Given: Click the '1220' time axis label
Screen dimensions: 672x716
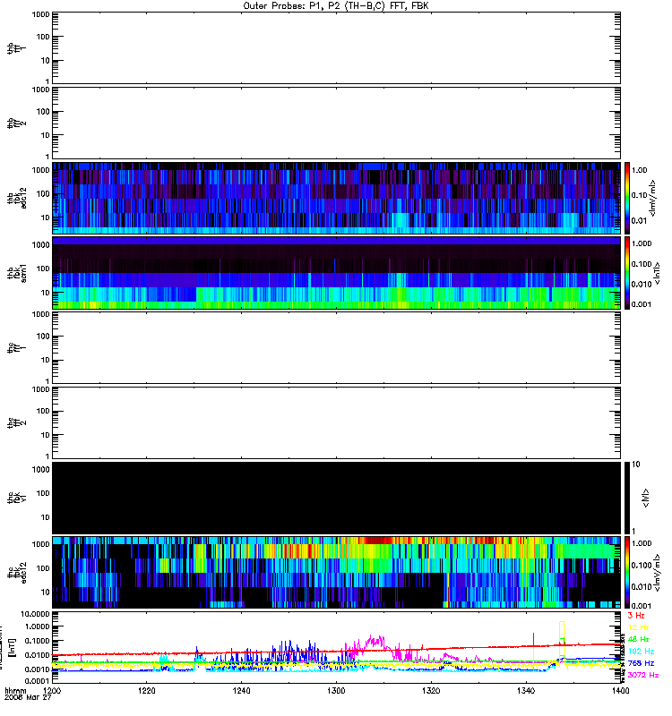Looking at the screenshot, I should tap(146, 691).
